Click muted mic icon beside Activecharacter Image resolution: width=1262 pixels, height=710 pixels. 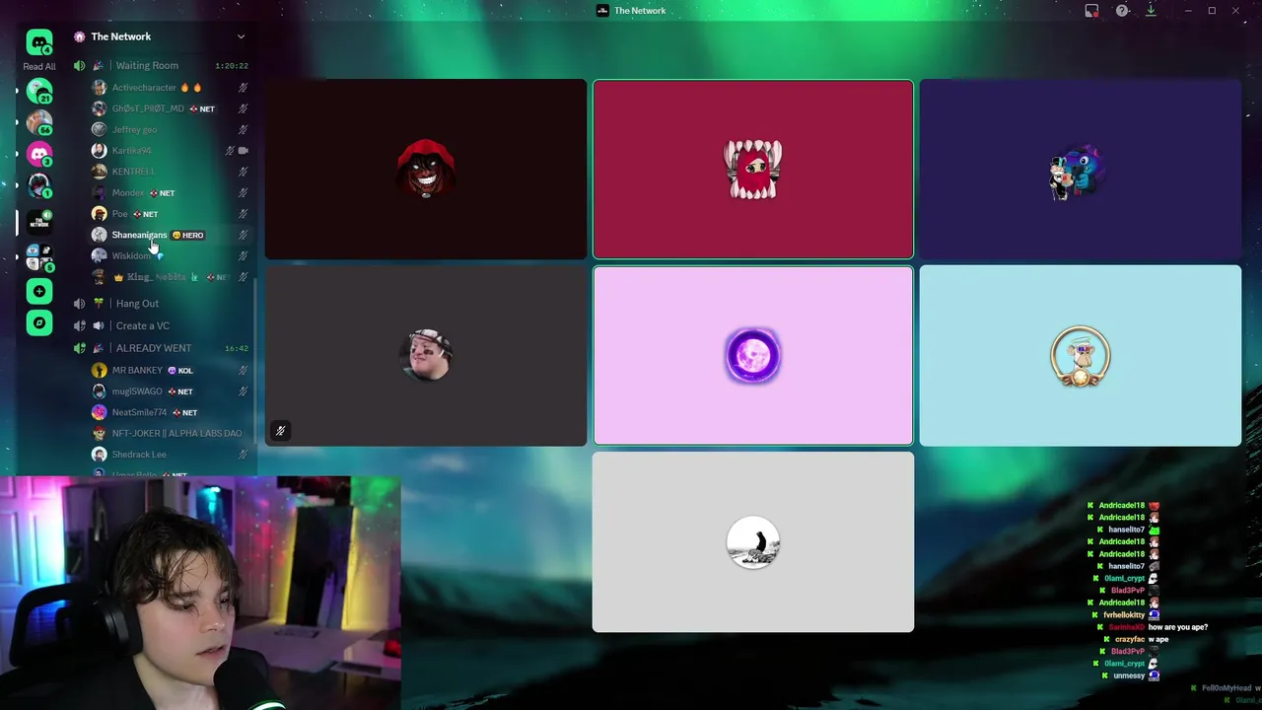tap(243, 88)
